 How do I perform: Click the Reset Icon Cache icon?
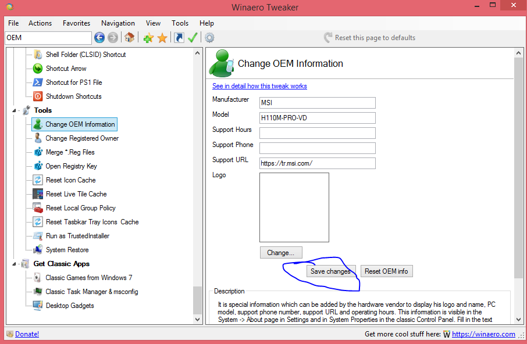(38, 180)
